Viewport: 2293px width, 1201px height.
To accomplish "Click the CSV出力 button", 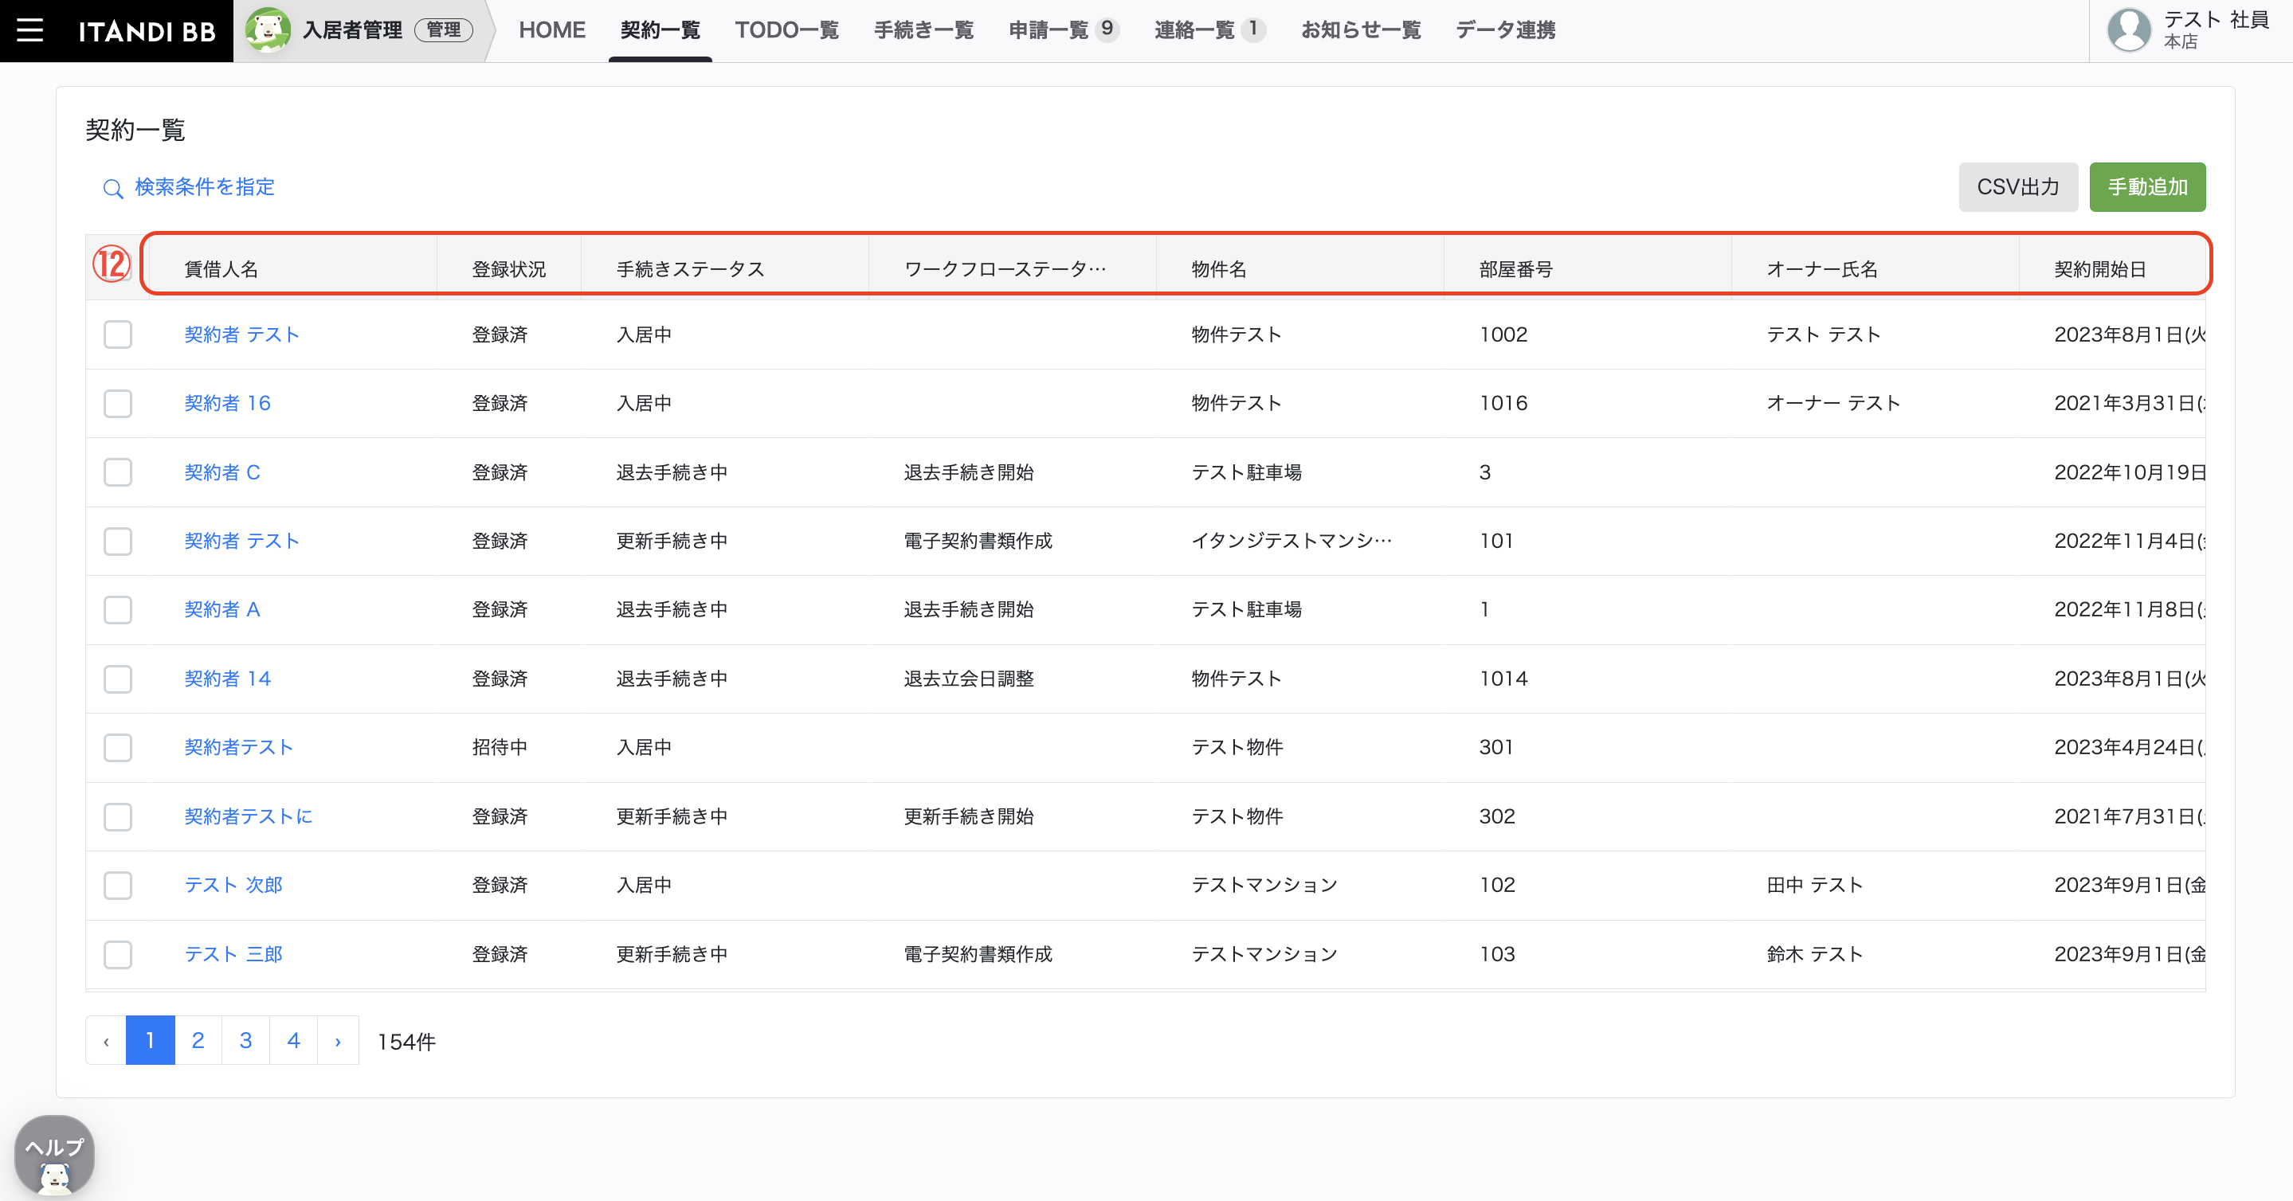I will coord(2018,187).
